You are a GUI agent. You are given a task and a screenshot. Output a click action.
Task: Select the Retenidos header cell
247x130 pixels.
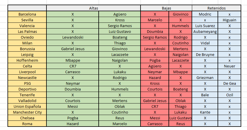216,8
